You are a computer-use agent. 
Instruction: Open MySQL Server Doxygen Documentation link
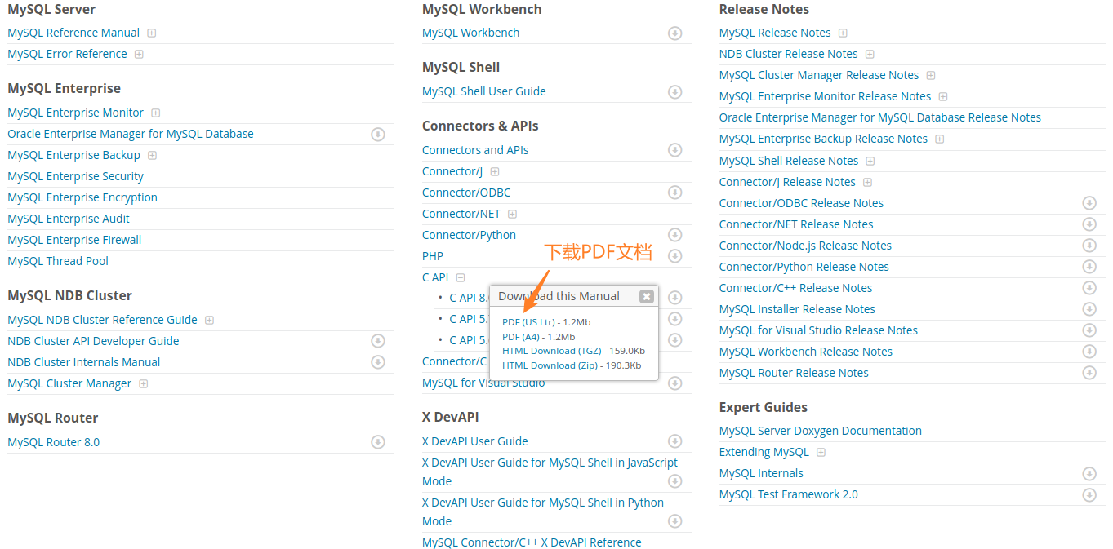820,431
